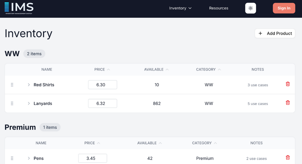
Task: Expand the Red Shirts row
Action: tap(29, 85)
